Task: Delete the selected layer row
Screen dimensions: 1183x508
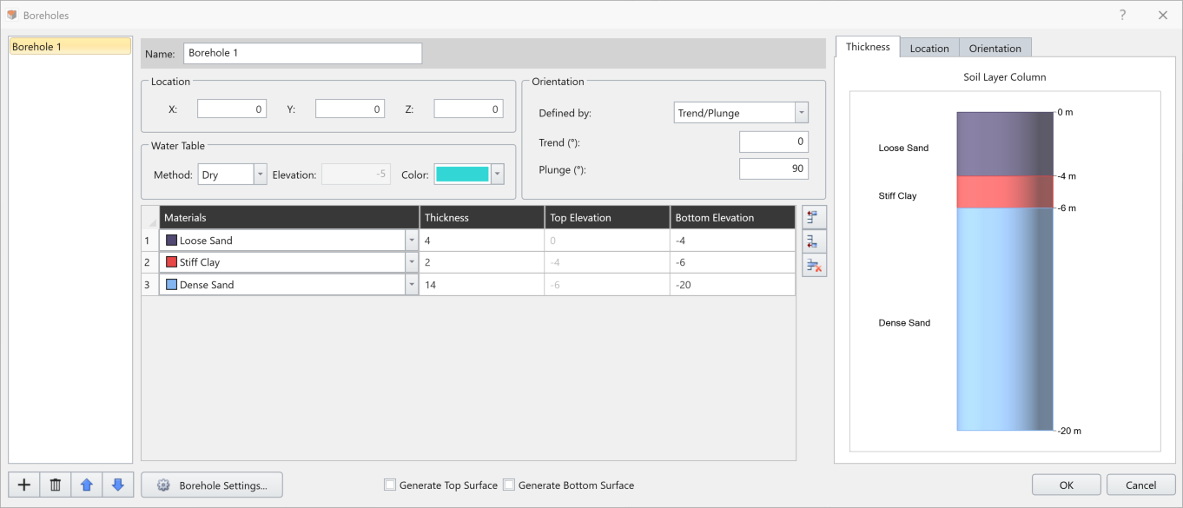Action: pos(815,265)
